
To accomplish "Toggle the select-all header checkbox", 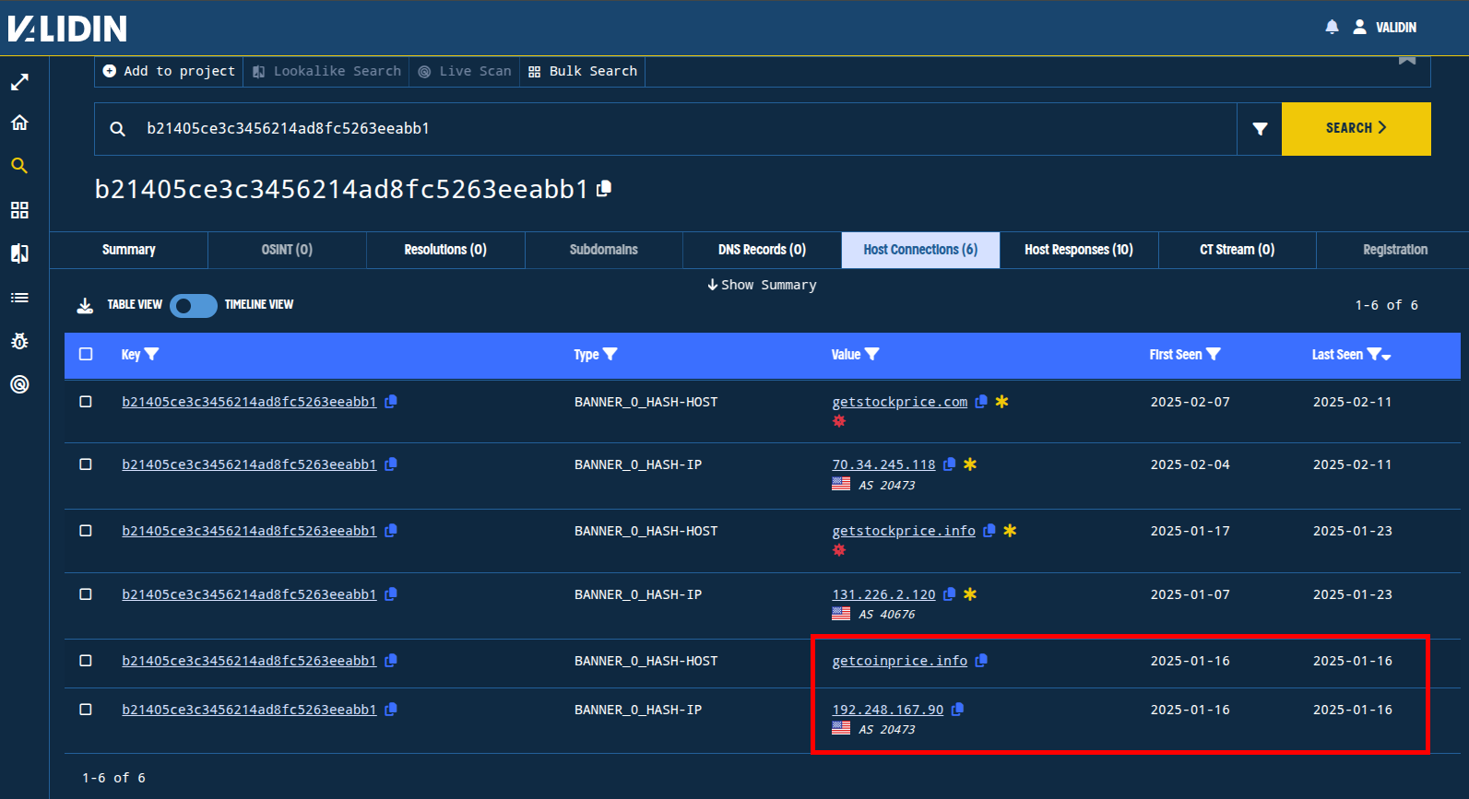I will click(x=86, y=354).
